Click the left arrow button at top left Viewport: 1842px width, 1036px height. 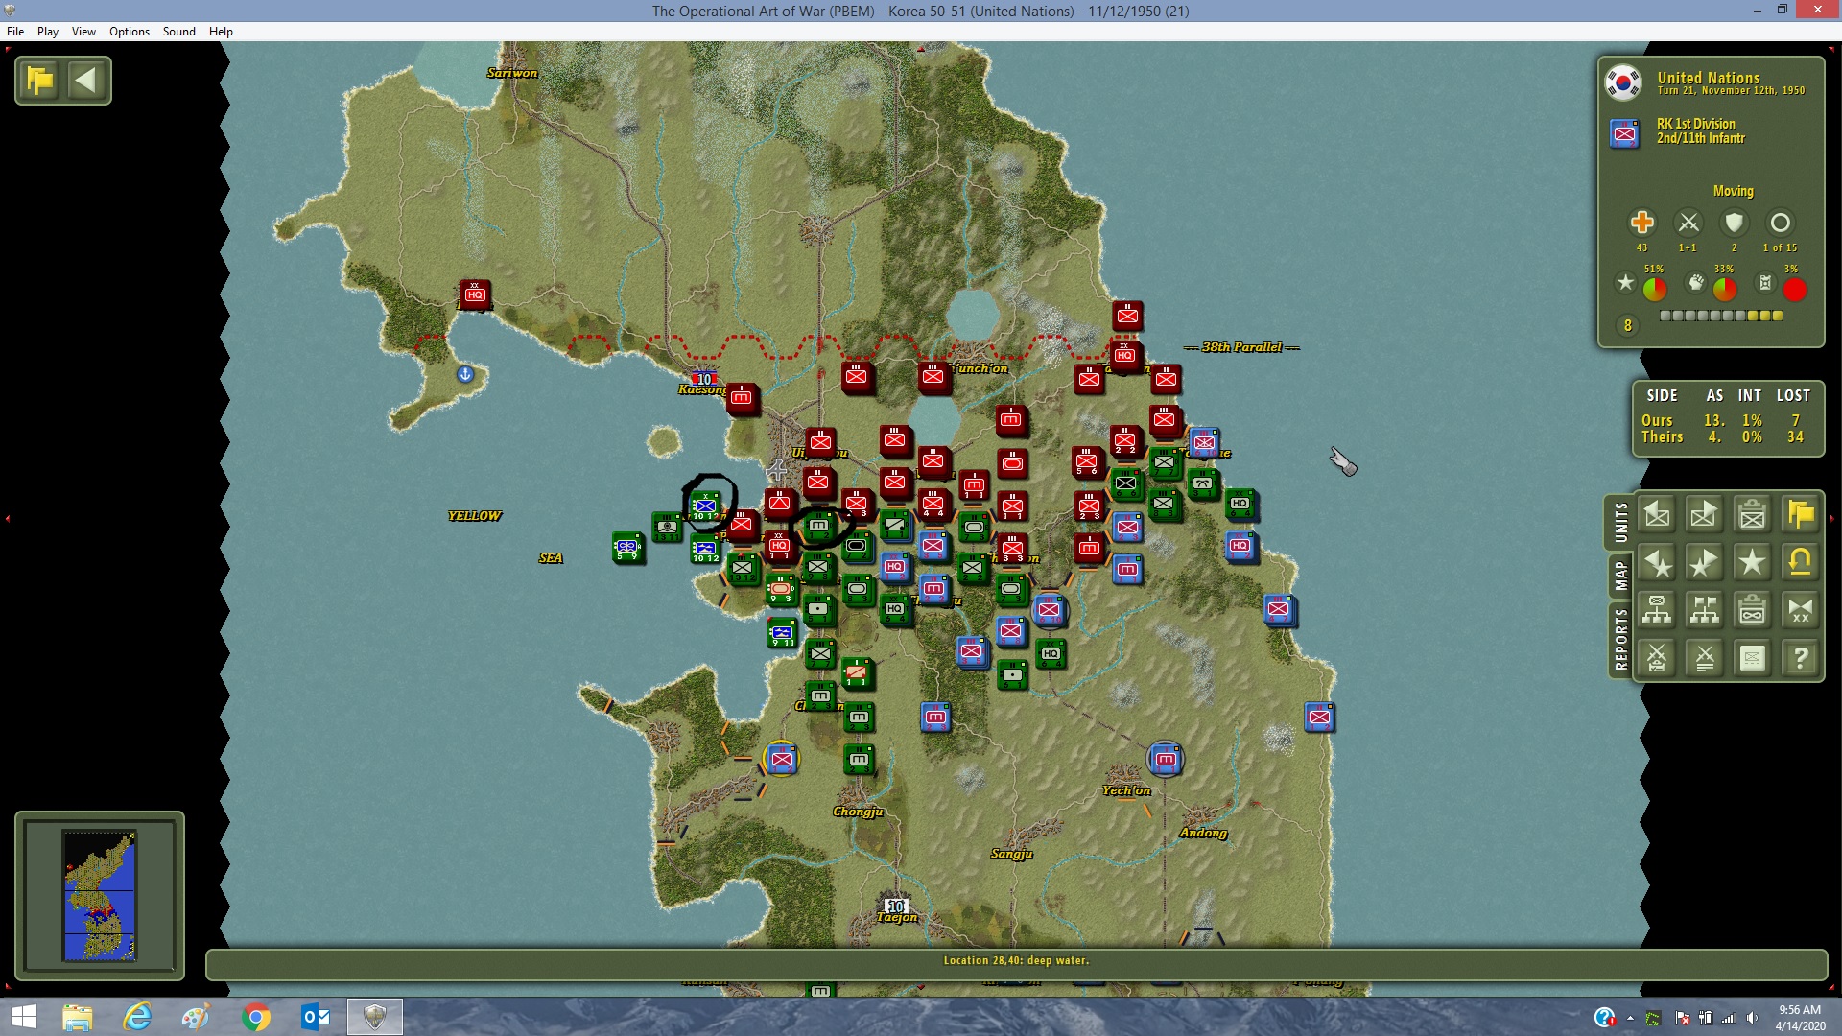[x=86, y=80]
